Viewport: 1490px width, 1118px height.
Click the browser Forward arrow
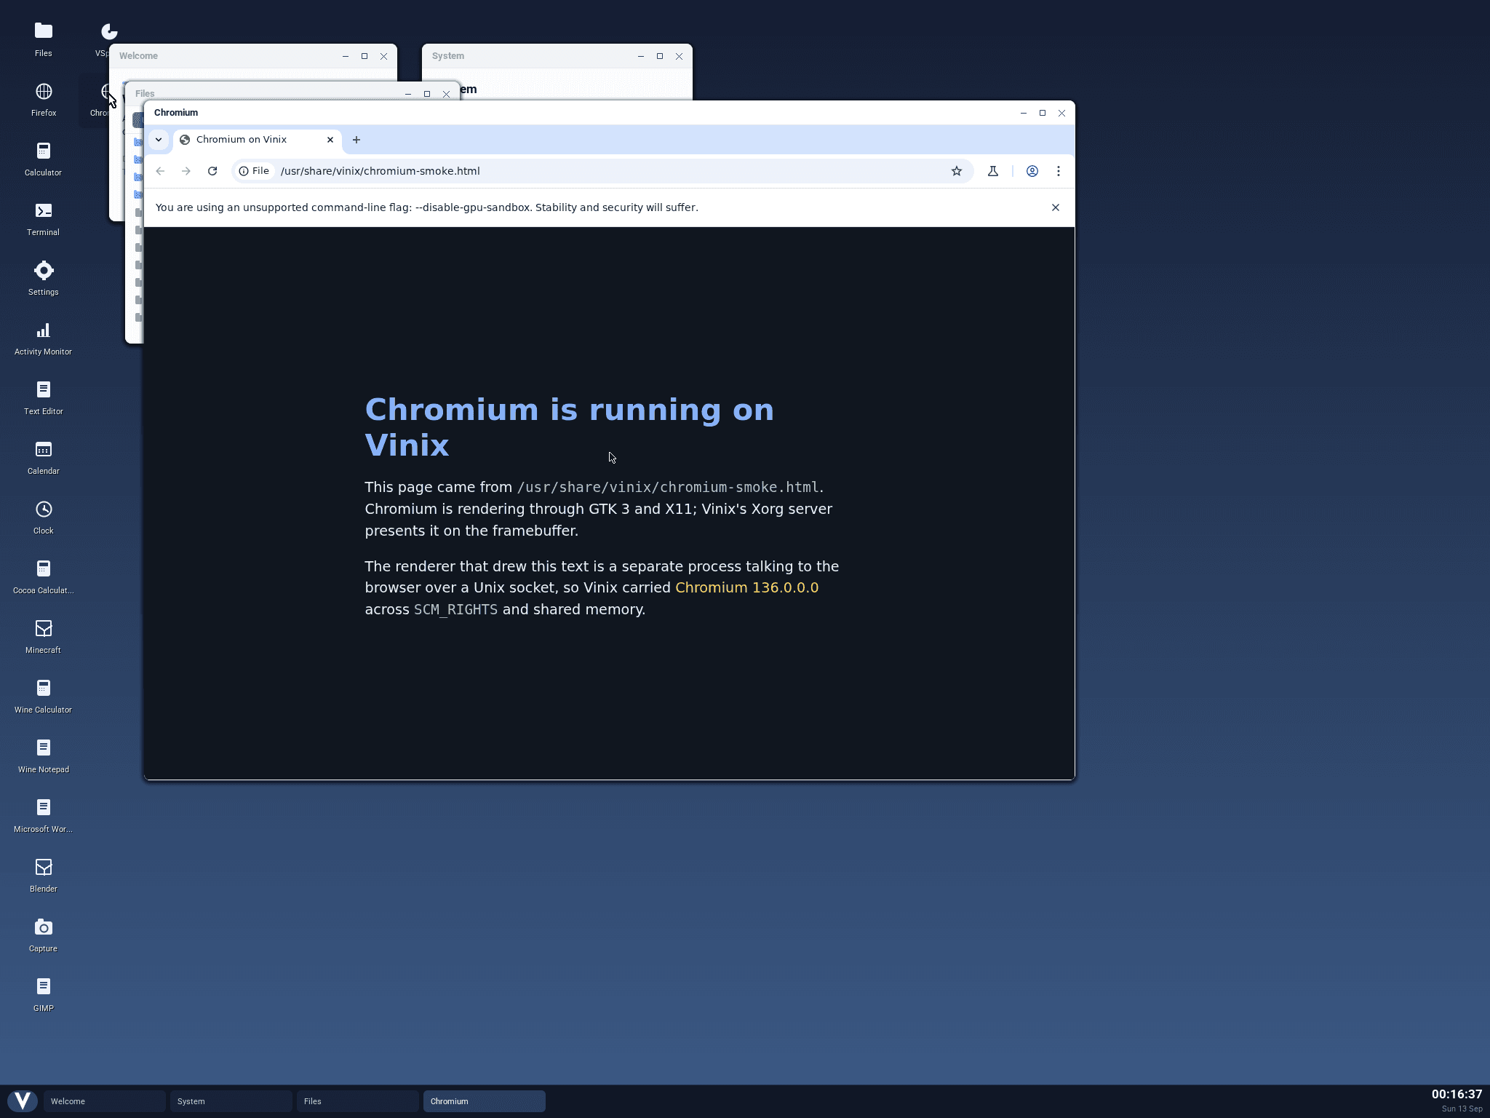click(x=186, y=171)
